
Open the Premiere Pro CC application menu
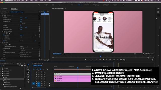point(10,0)
